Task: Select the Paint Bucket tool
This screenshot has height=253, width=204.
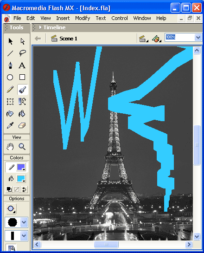Action: pyautogui.click(x=22, y=113)
